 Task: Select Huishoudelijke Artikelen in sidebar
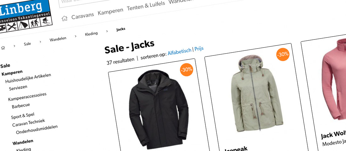point(28,78)
